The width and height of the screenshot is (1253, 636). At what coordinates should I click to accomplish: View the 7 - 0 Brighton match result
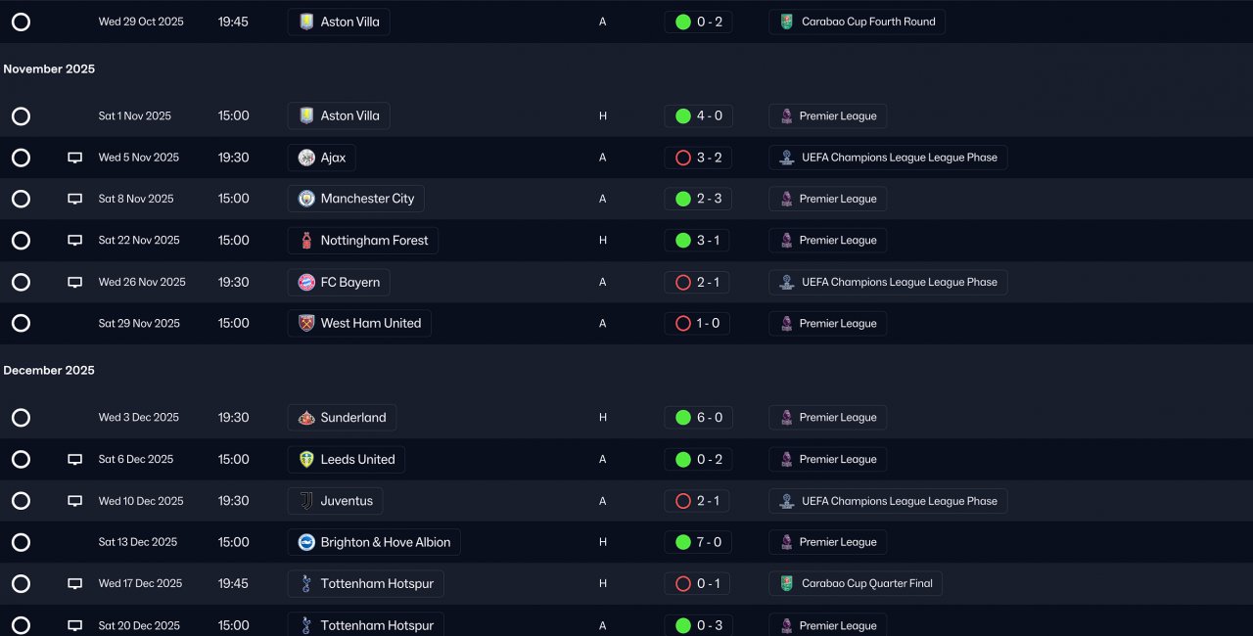[698, 542]
